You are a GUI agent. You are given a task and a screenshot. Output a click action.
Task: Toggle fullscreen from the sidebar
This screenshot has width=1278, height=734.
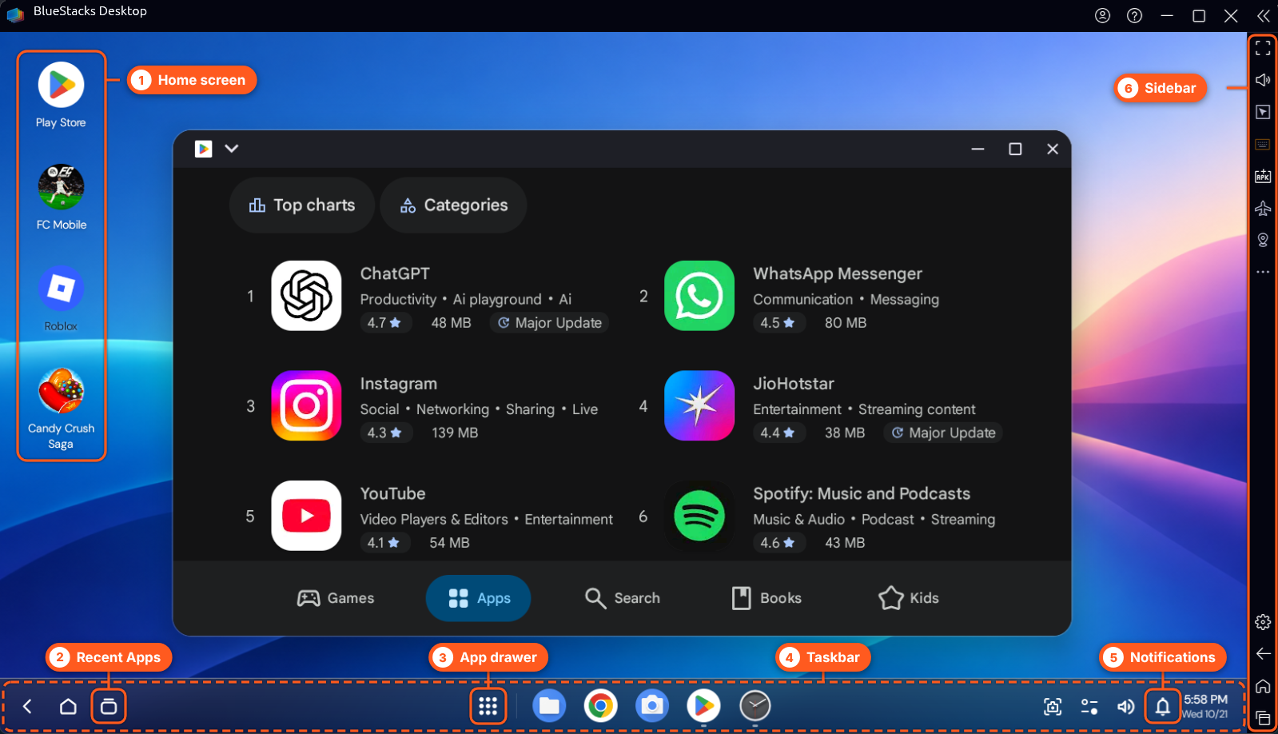pos(1263,49)
